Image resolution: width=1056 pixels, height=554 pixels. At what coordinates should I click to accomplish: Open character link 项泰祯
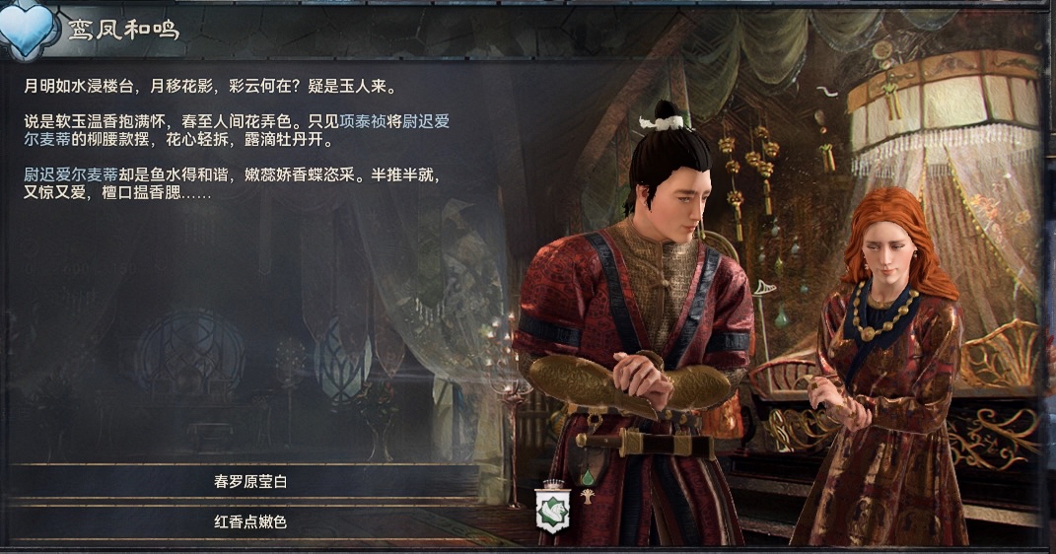pos(363,122)
